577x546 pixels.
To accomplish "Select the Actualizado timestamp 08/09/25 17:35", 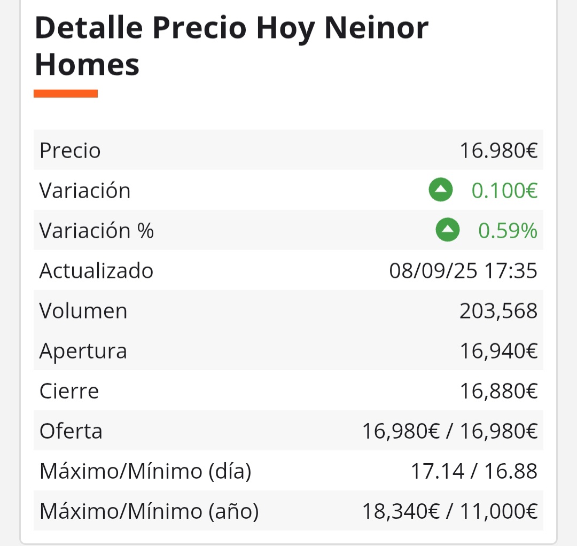I will click(463, 271).
